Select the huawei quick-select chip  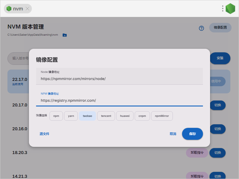point(125,116)
